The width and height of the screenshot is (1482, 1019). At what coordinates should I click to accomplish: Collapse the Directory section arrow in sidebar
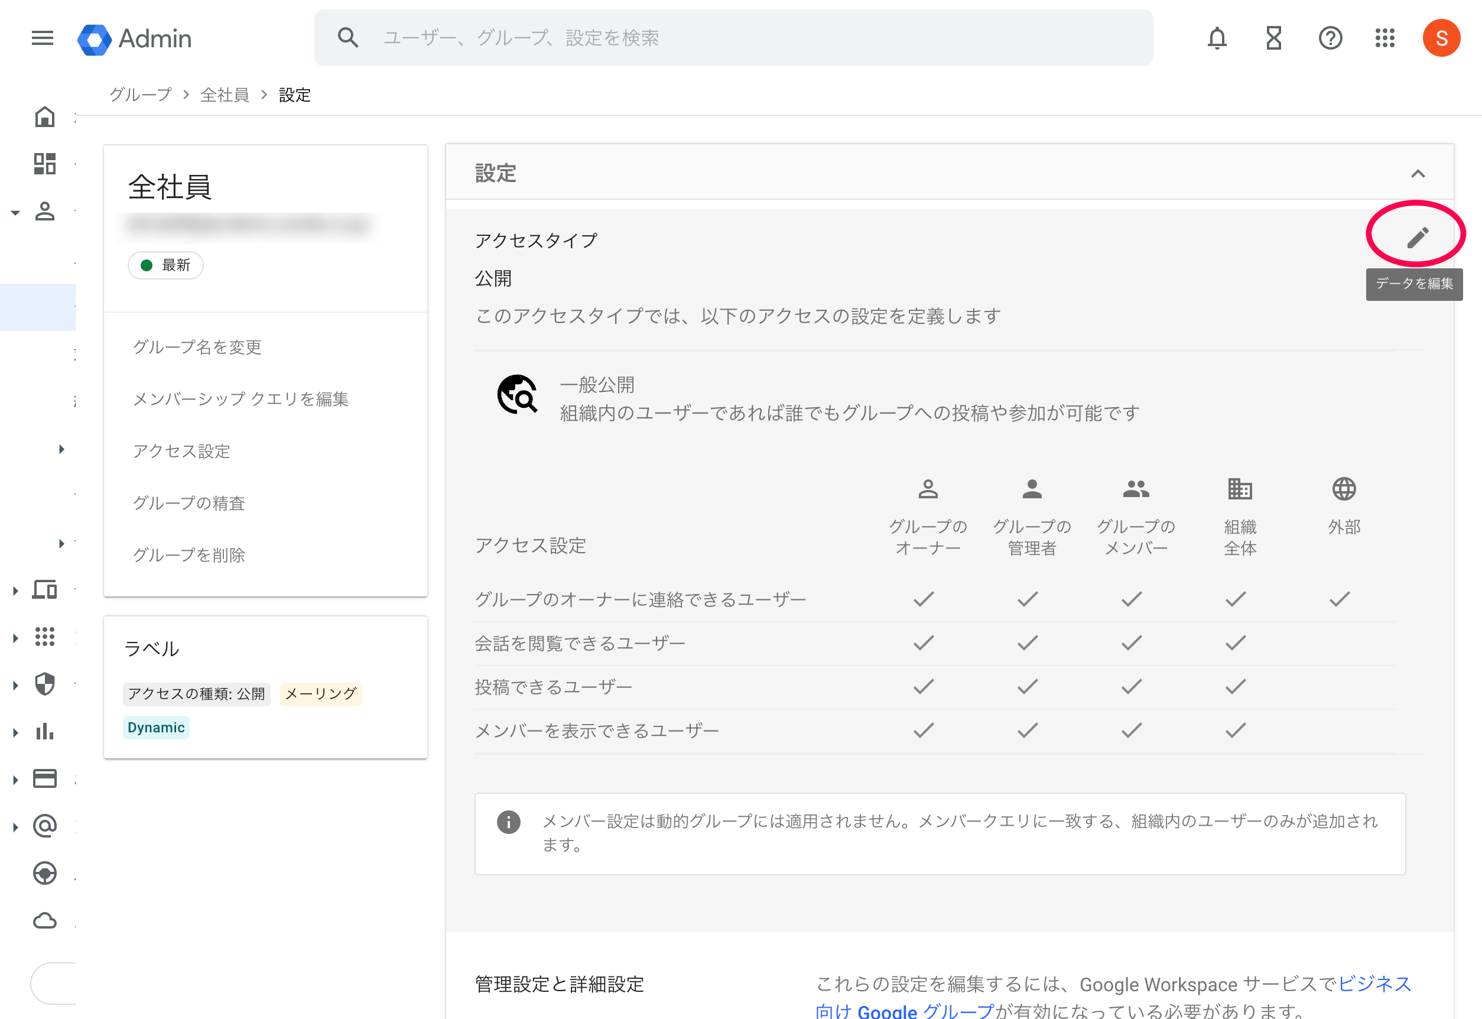[x=15, y=212]
